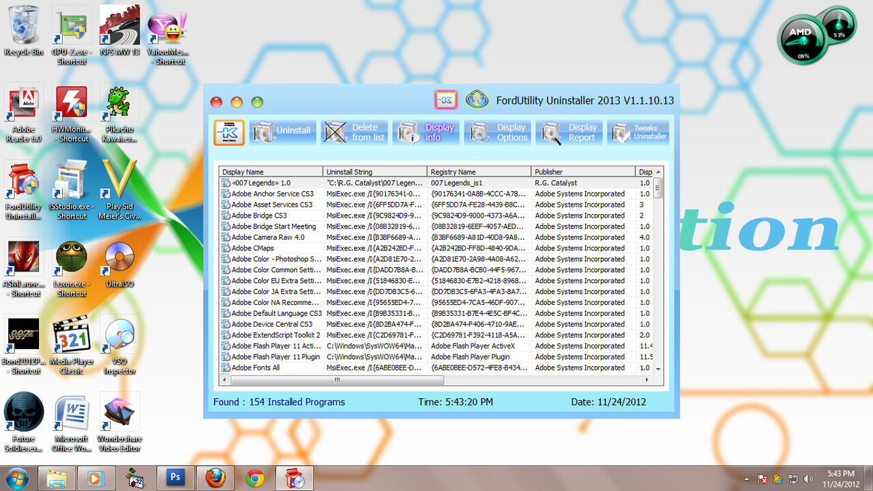
Task: Click the vertical scrollbar thumb of program list
Action: (658, 187)
